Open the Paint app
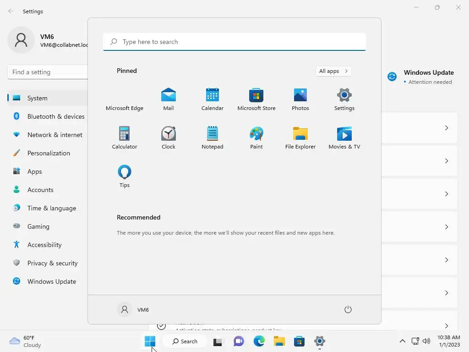Viewport: 469px width, 352px height. point(256,137)
